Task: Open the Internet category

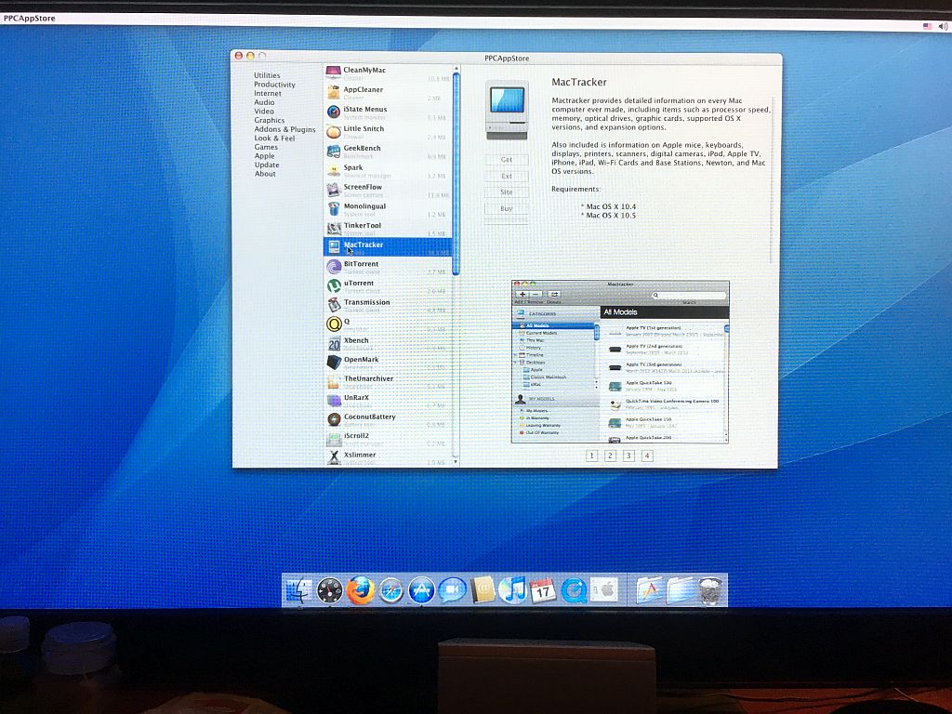Action: tap(268, 94)
